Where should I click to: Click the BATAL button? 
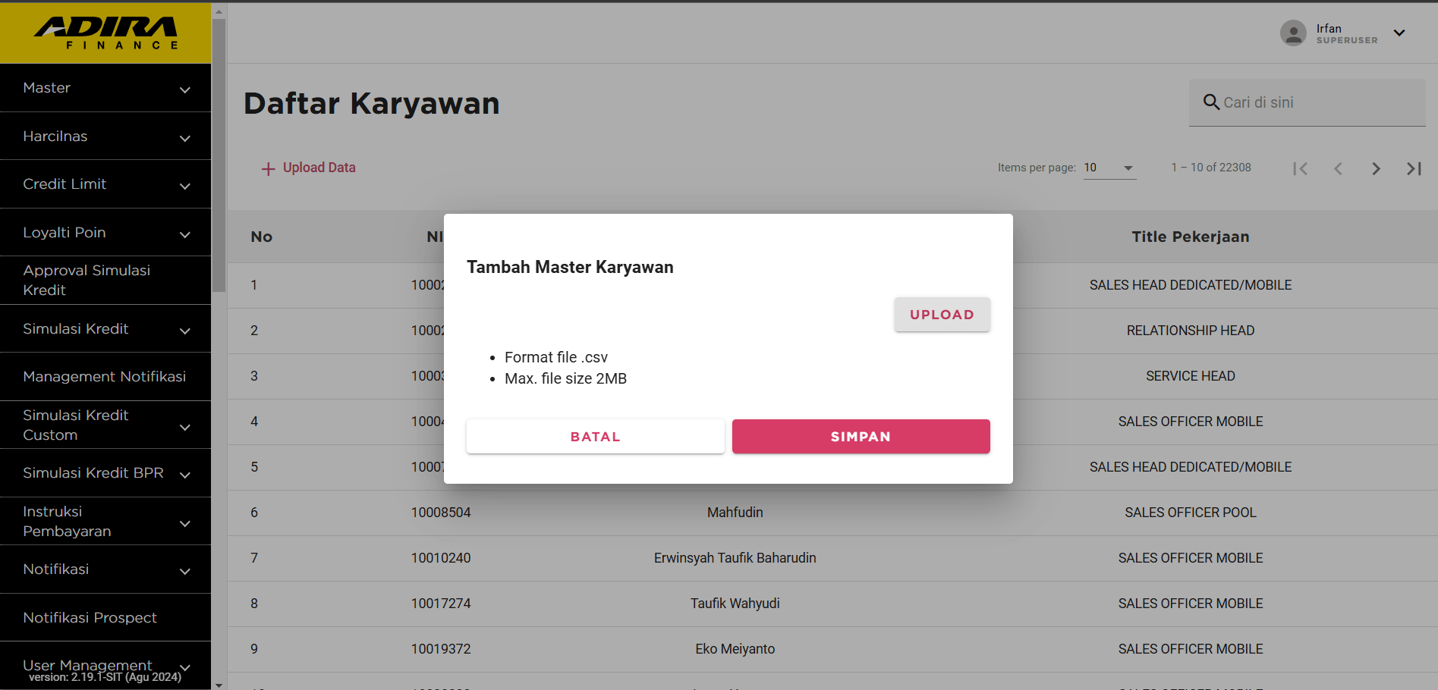pyautogui.click(x=596, y=437)
